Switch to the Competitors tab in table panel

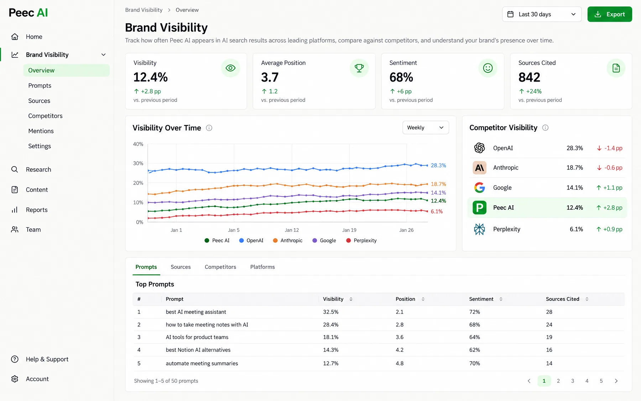click(220, 267)
